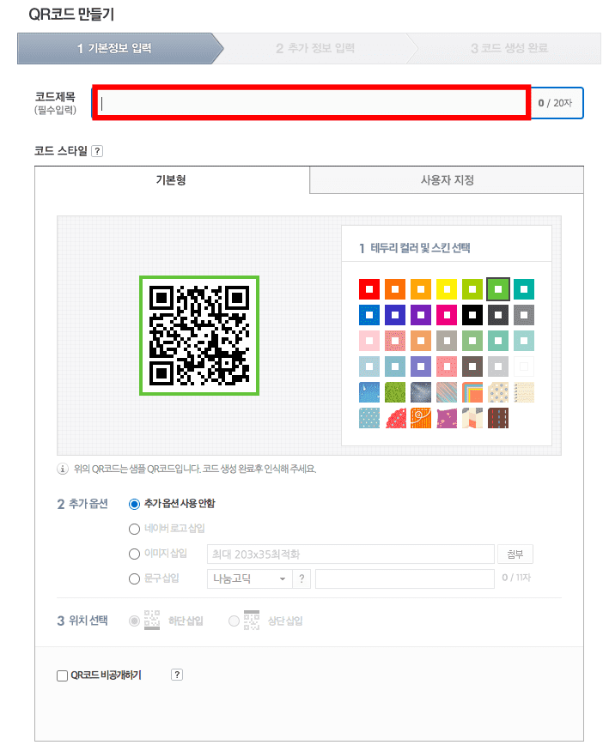
Task: Pick the magenta pink border swatch
Action: pos(447,315)
